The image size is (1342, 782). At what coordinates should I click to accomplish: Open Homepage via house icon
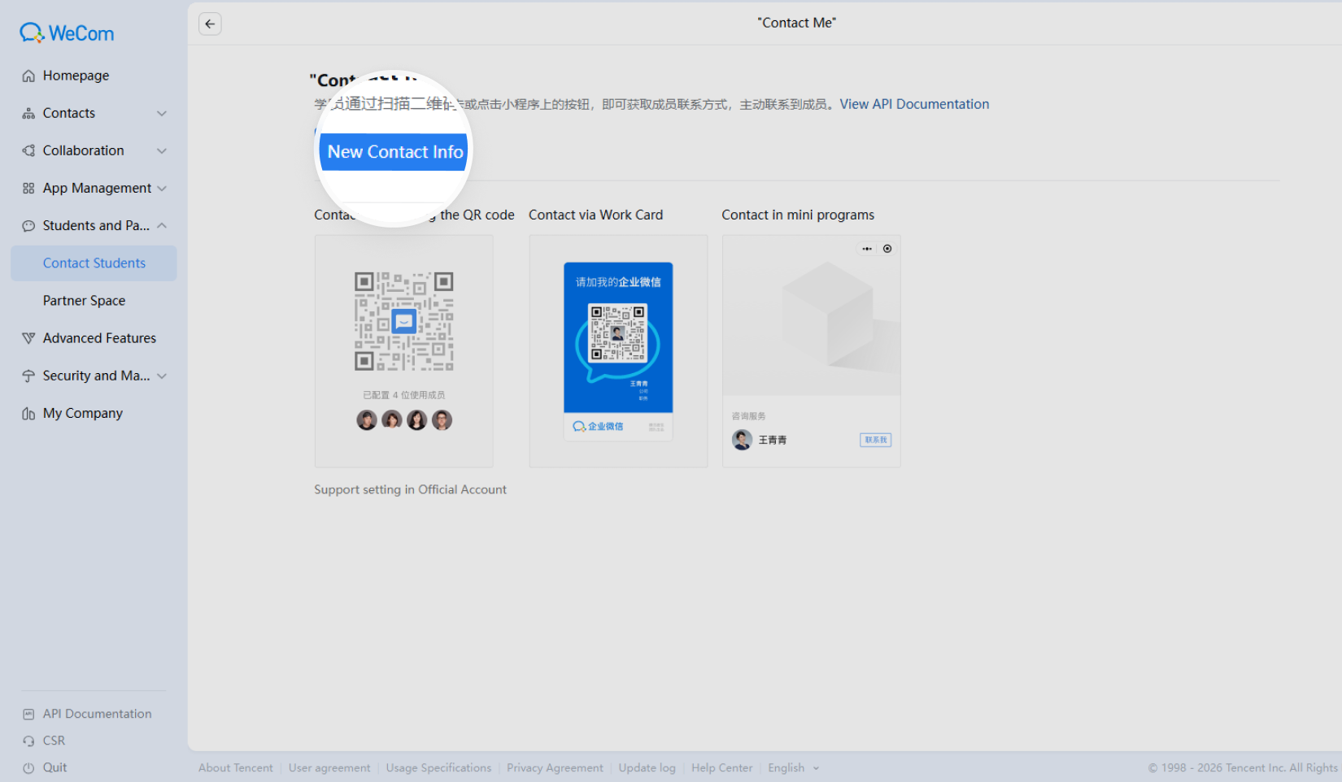click(x=28, y=76)
